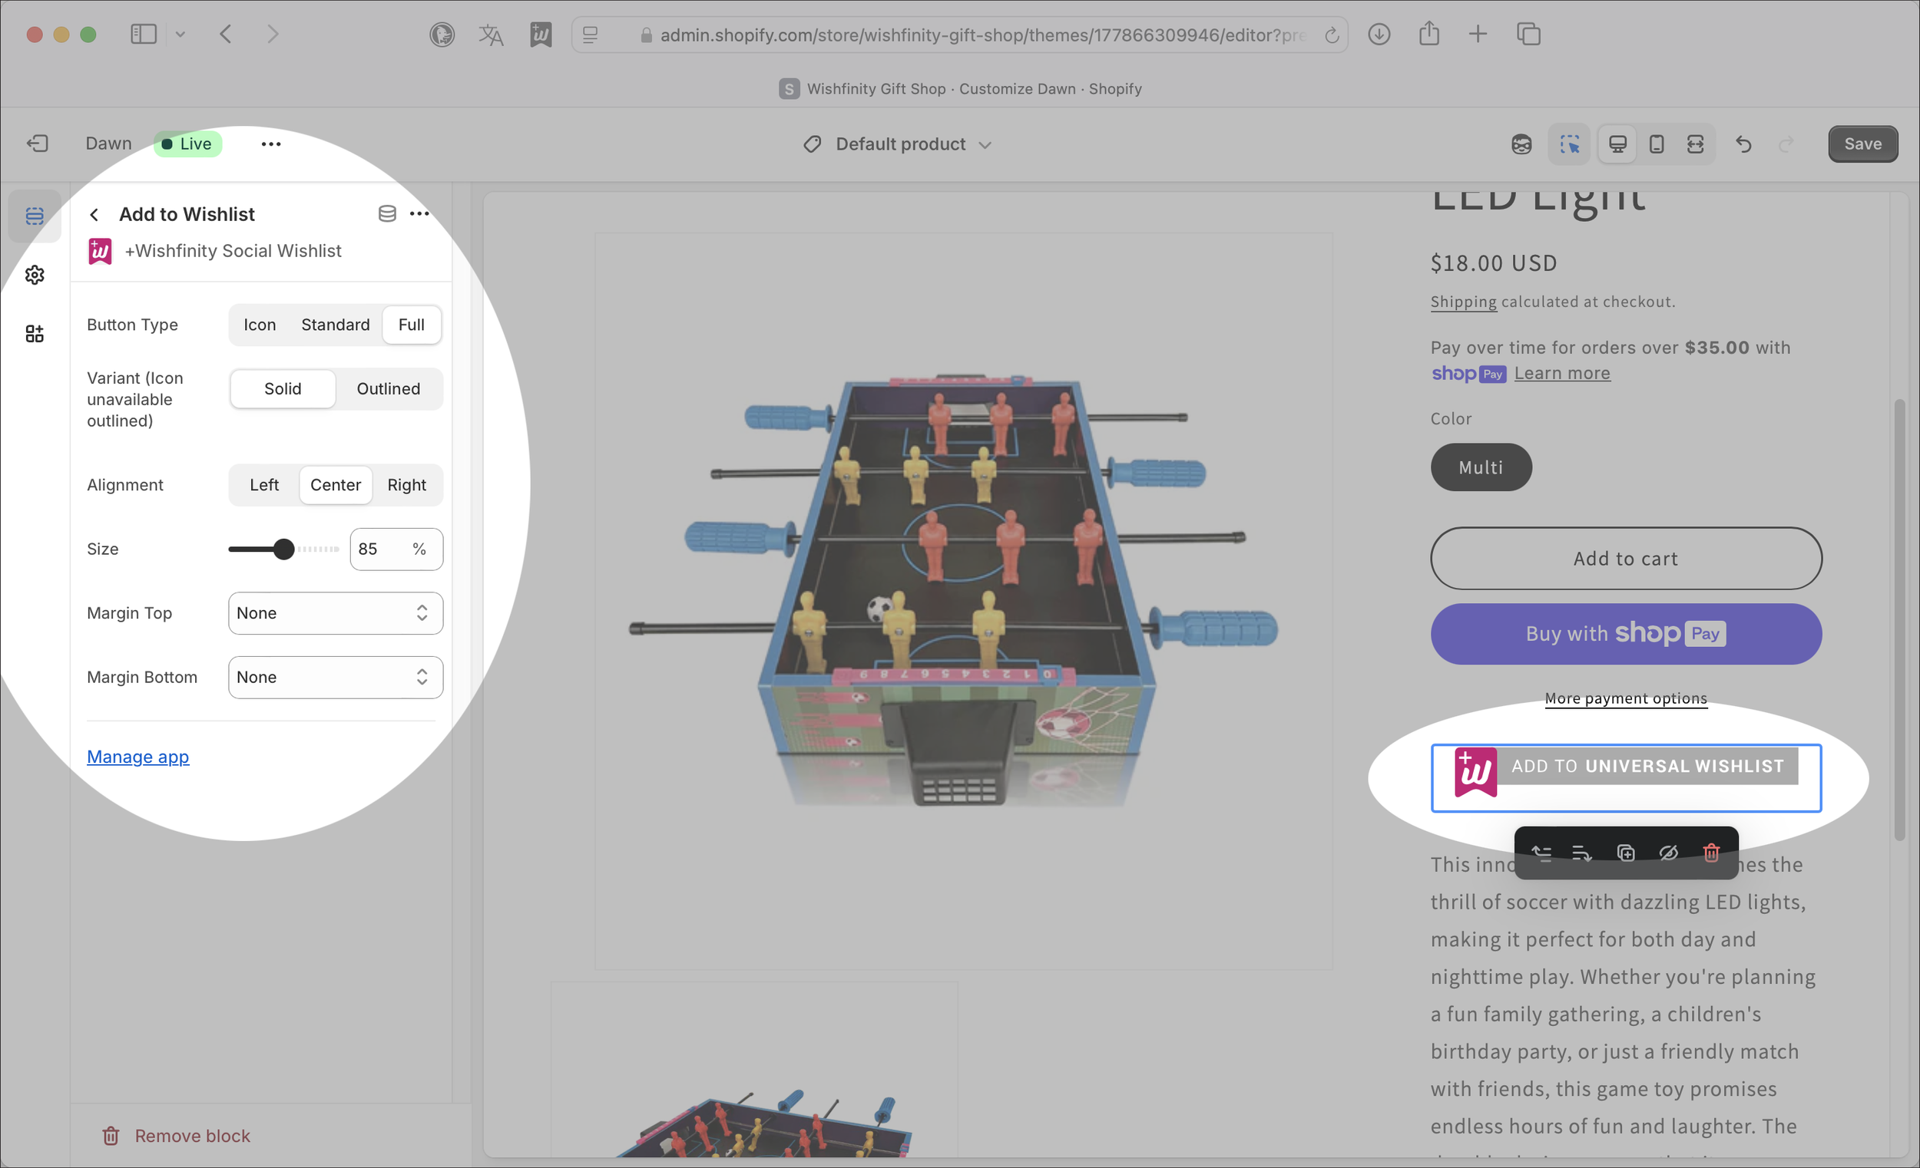Image resolution: width=1920 pixels, height=1168 pixels.
Task: Set Button Type to Icon
Action: point(260,325)
